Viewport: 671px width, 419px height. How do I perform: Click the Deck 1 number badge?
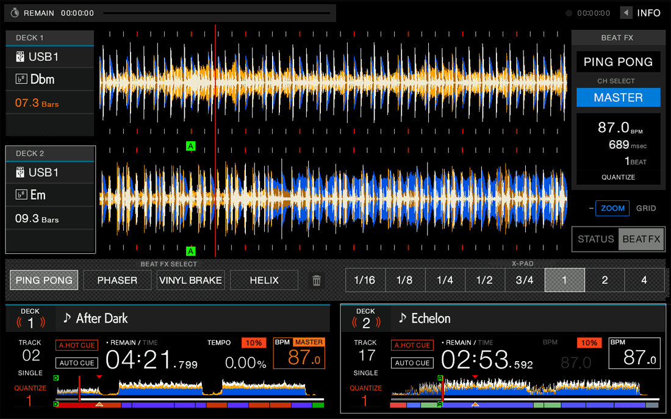(x=30, y=323)
